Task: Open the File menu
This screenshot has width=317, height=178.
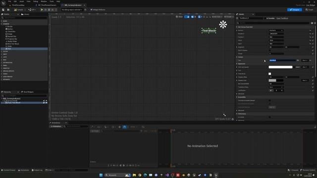Action: (9, 1)
